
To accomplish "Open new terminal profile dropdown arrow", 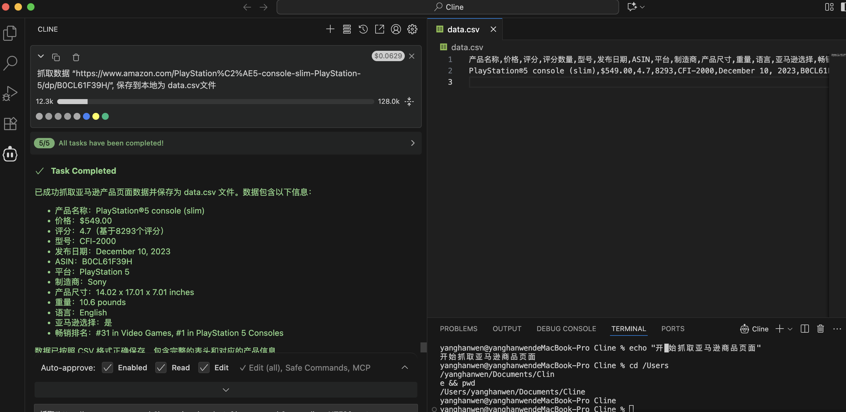I will [790, 329].
